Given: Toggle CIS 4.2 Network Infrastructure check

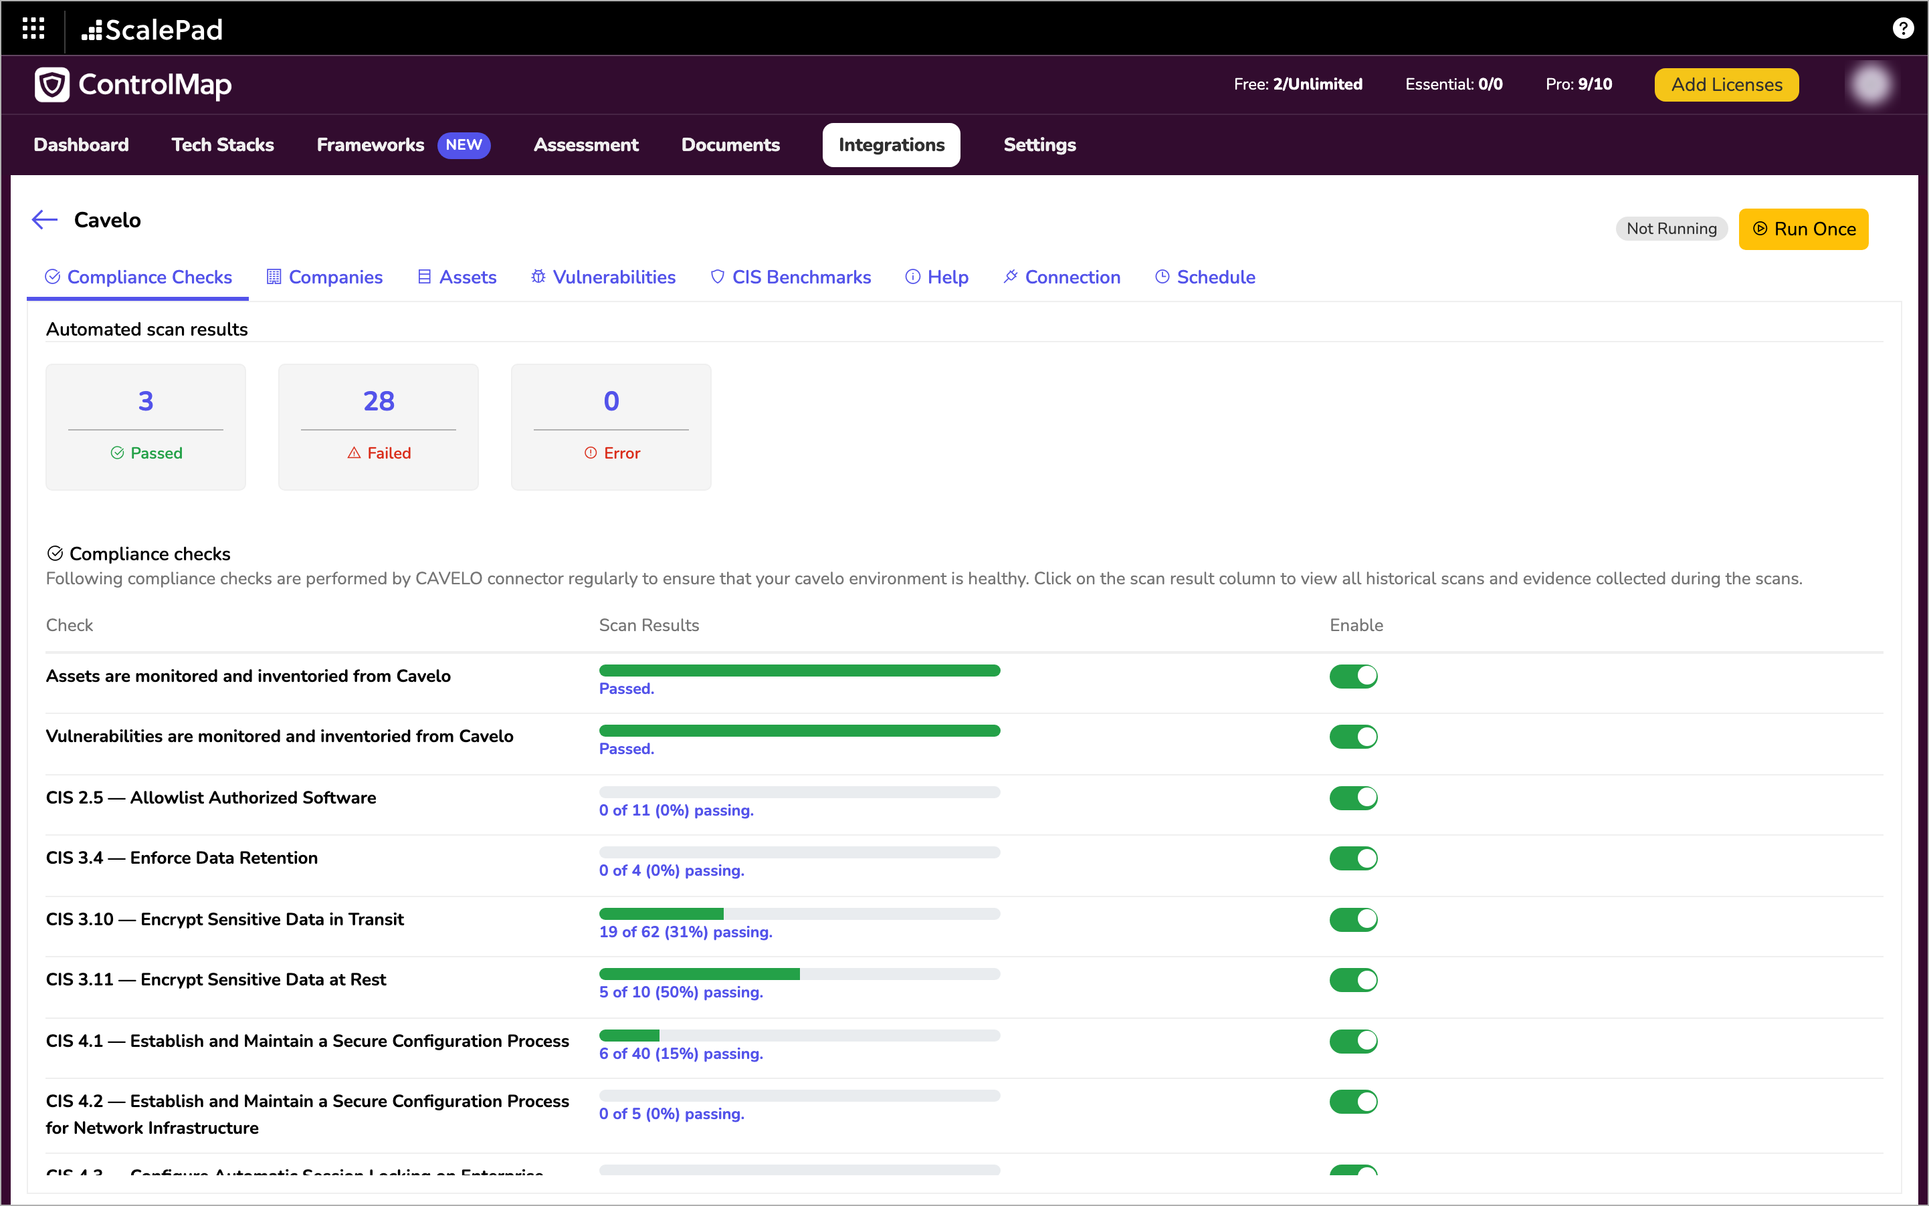Looking at the screenshot, I should (x=1354, y=1102).
